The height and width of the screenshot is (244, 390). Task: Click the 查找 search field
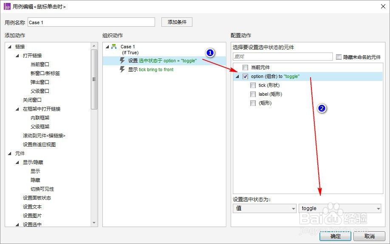point(283,56)
